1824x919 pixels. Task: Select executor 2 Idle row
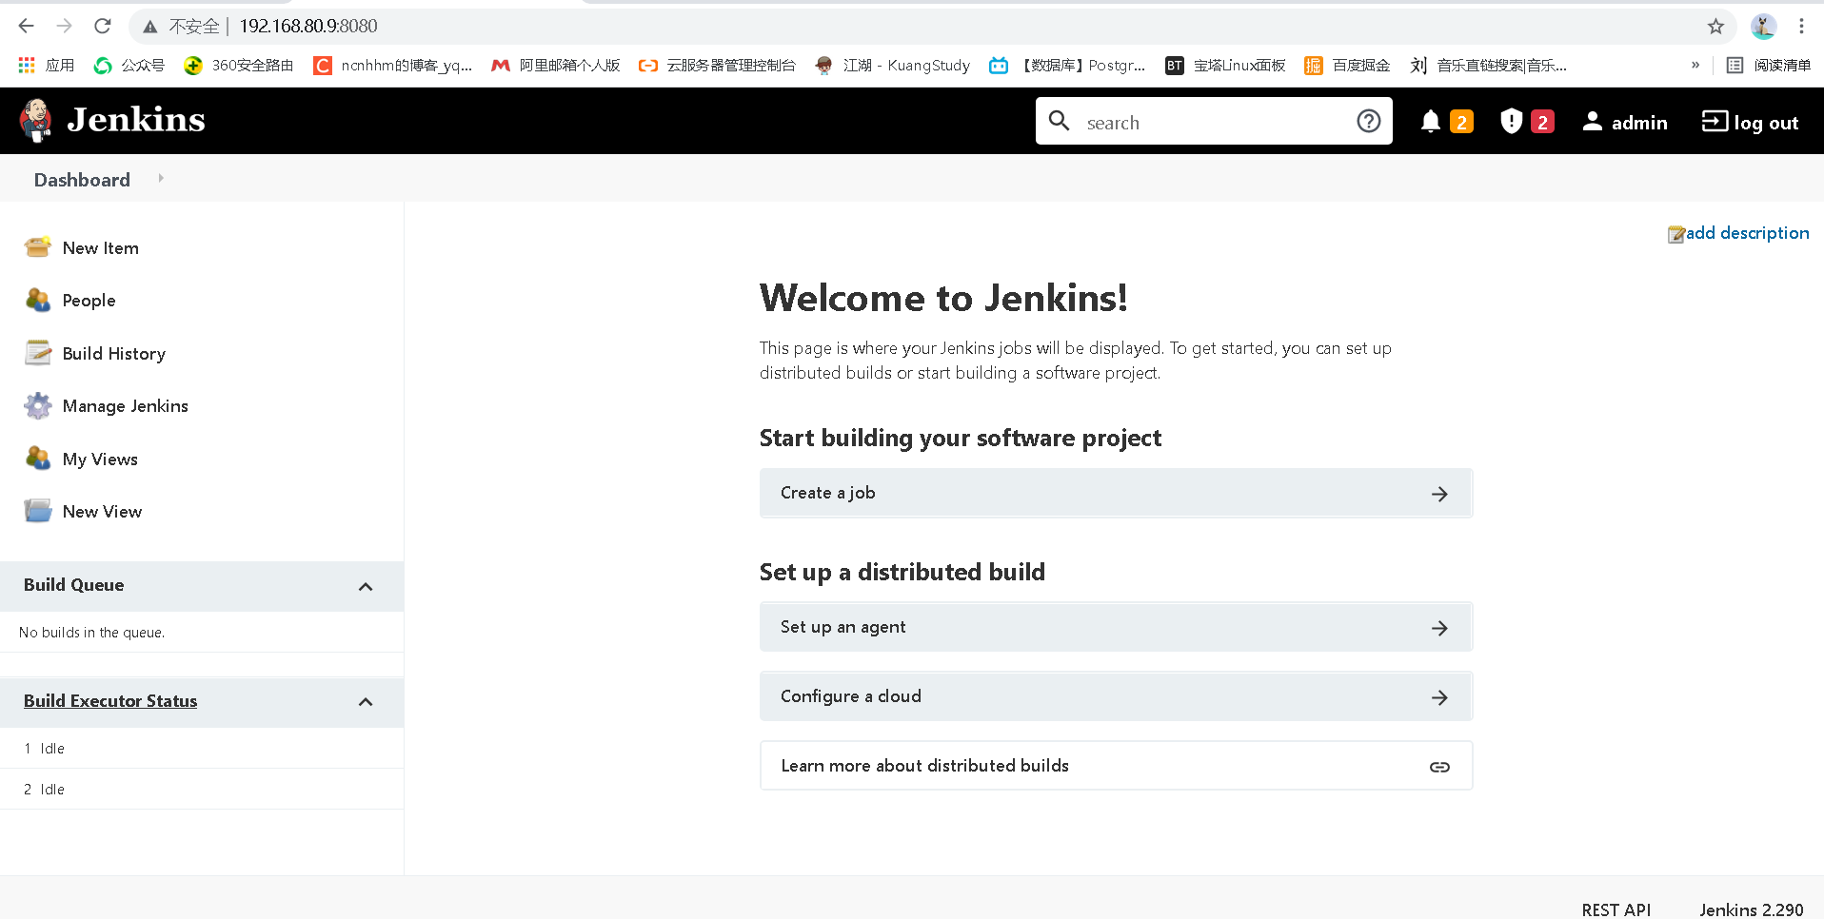point(202,790)
